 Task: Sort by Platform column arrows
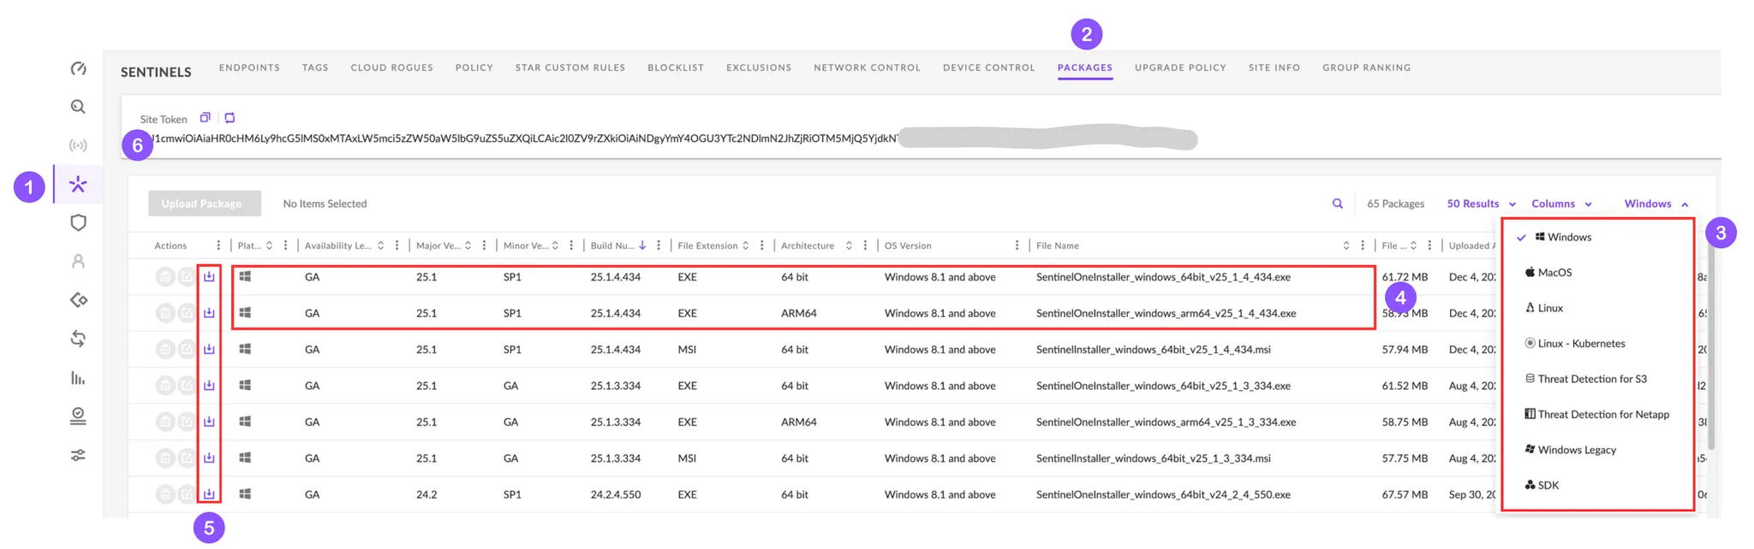point(269,245)
